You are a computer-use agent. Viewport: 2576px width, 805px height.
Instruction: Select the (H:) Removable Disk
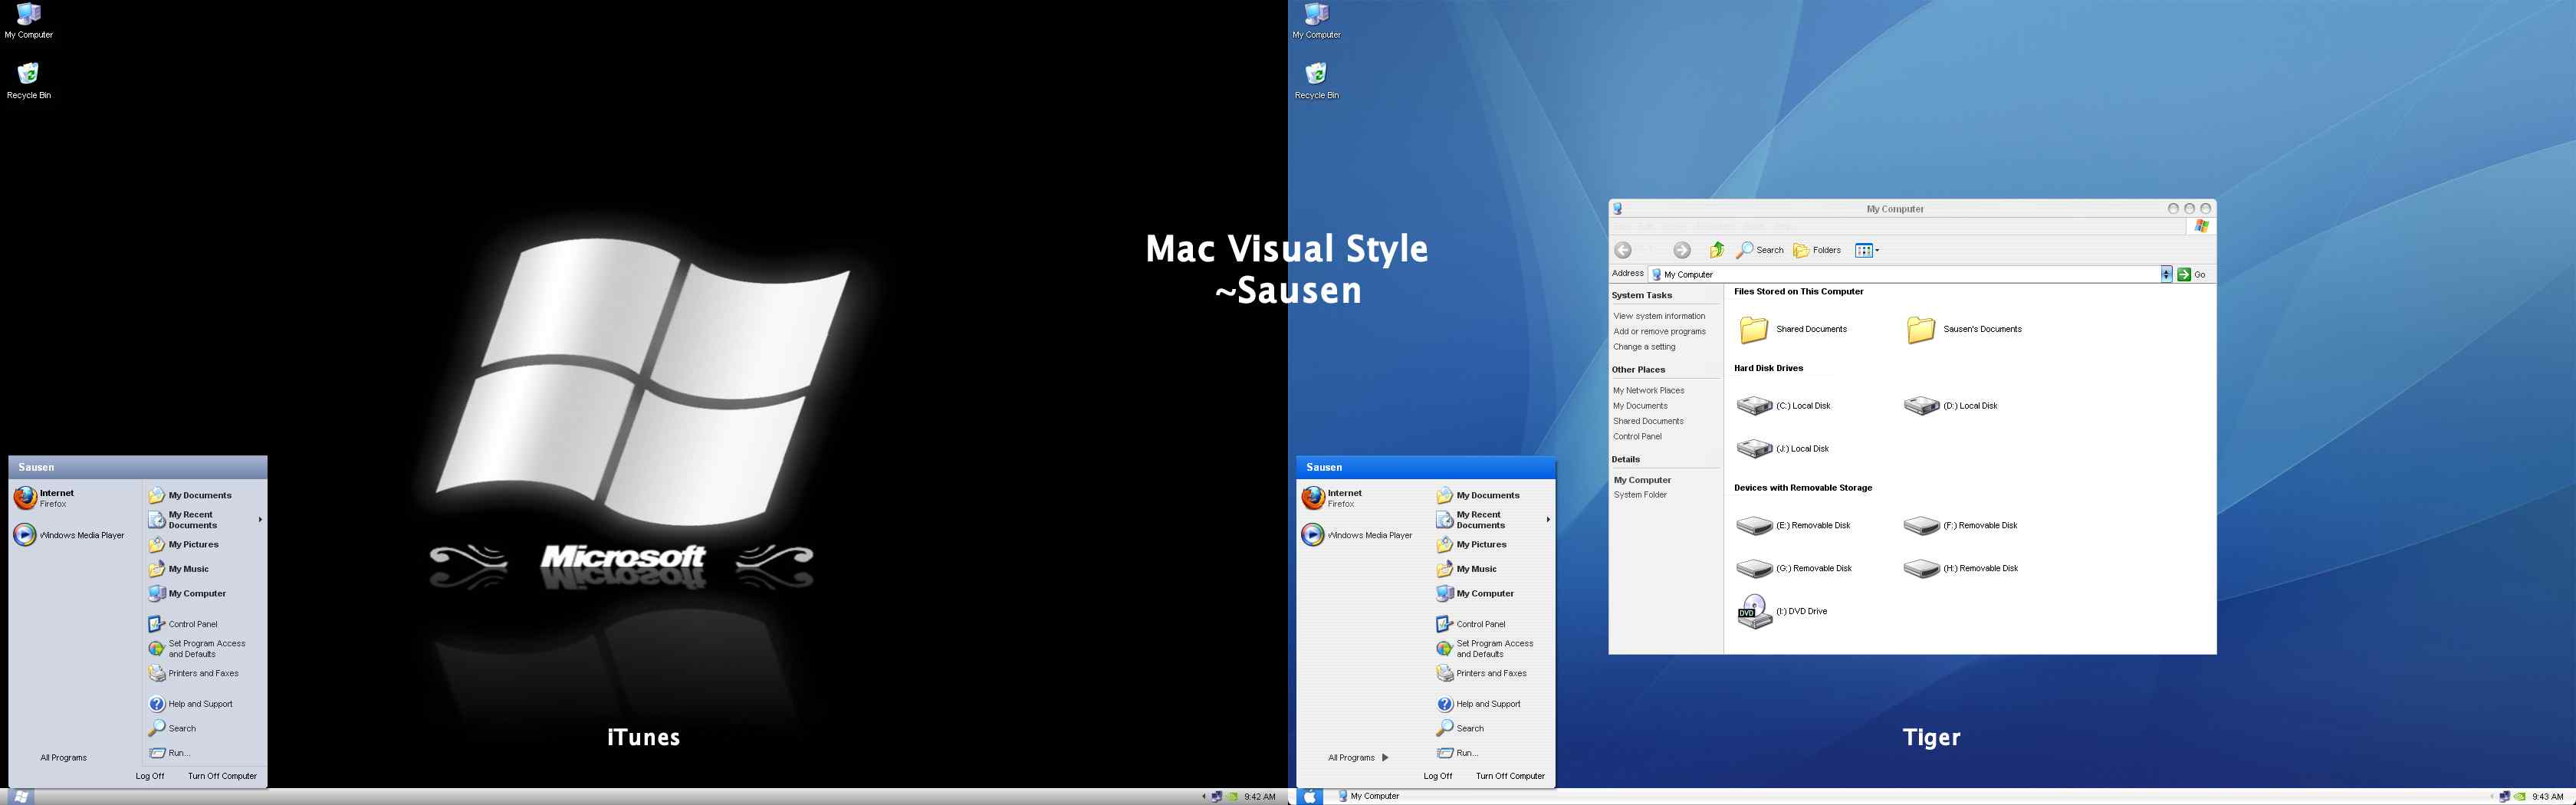click(1961, 568)
